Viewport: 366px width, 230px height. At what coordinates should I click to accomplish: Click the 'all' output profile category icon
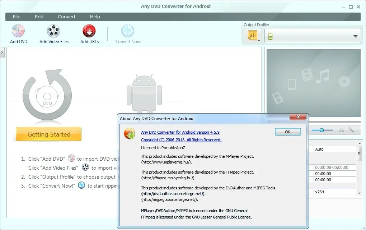[x=253, y=36]
